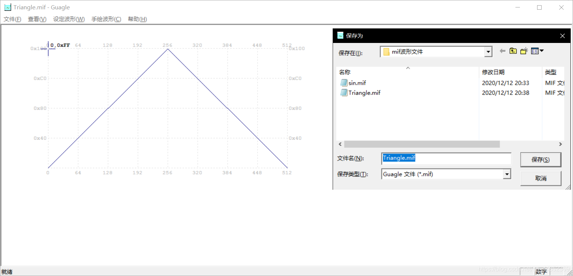
Task: Click the Guagle app icon in title bar
Action: [x=7, y=7]
